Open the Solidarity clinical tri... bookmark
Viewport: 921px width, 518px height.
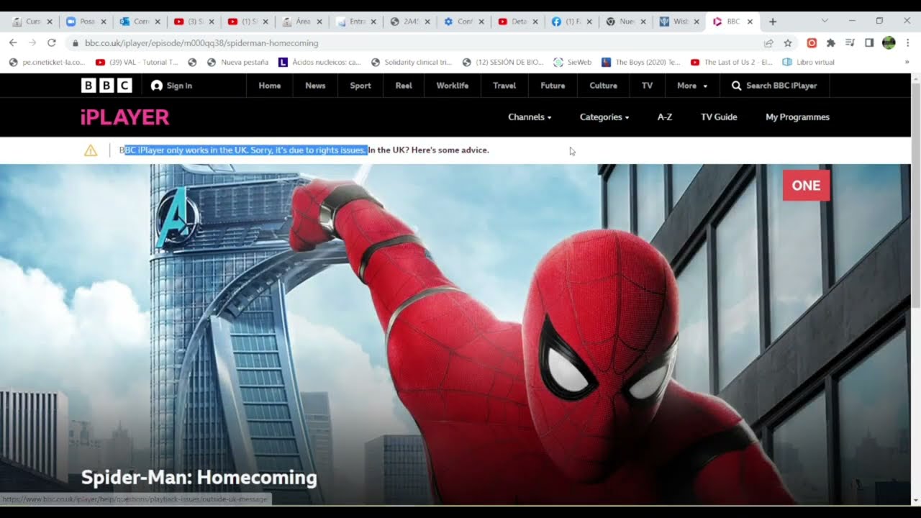[411, 63]
